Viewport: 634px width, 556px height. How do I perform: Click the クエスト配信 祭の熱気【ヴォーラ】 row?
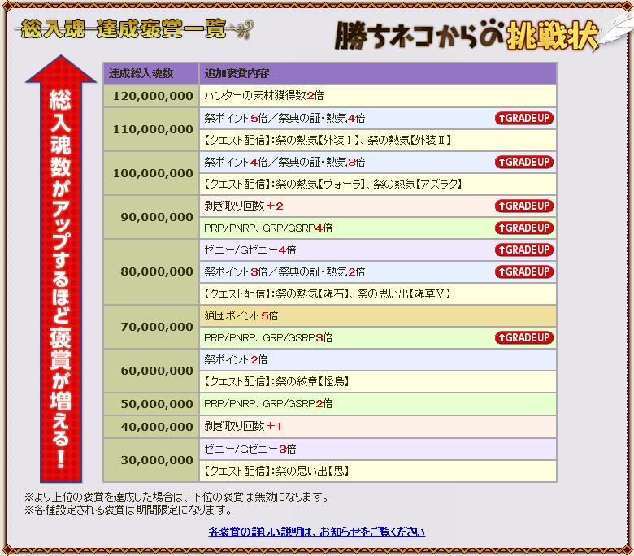pyautogui.click(x=378, y=184)
